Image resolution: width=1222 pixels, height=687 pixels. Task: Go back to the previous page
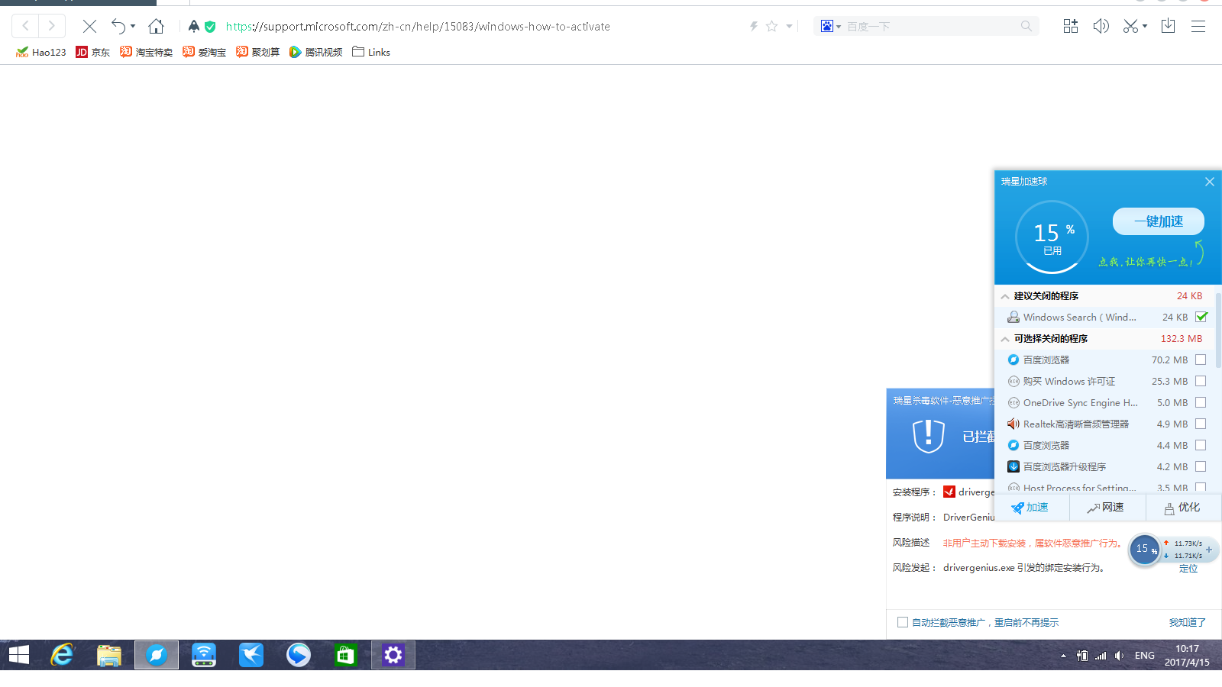click(x=25, y=26)
